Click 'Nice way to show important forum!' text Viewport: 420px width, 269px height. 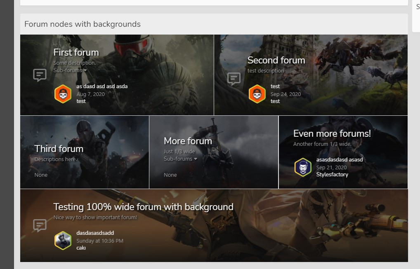[95, 218]
